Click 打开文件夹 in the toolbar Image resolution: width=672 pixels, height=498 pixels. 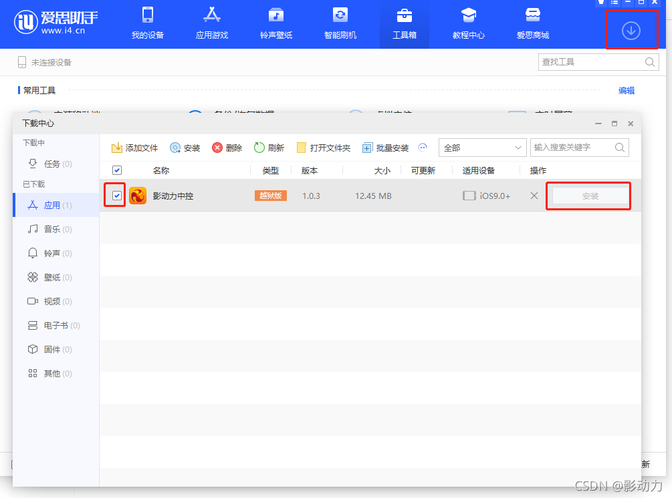(x=324, y=148)
